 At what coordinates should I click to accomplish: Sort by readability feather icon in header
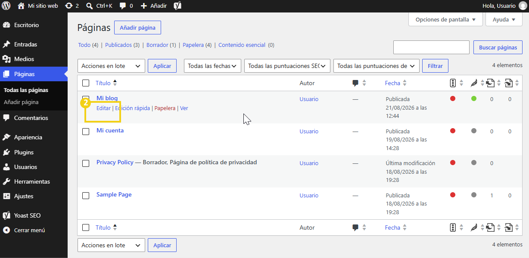[474, 83]
